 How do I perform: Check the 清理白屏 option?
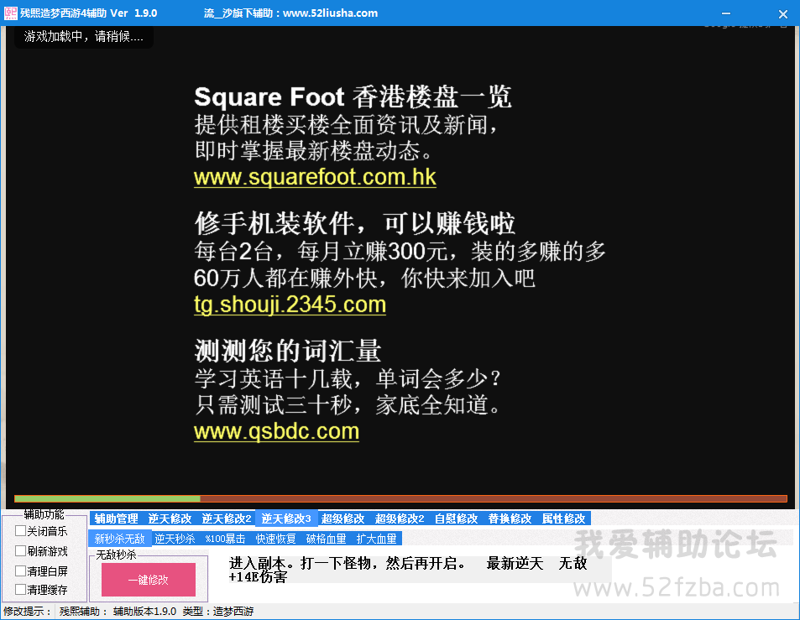click(20, 571)
